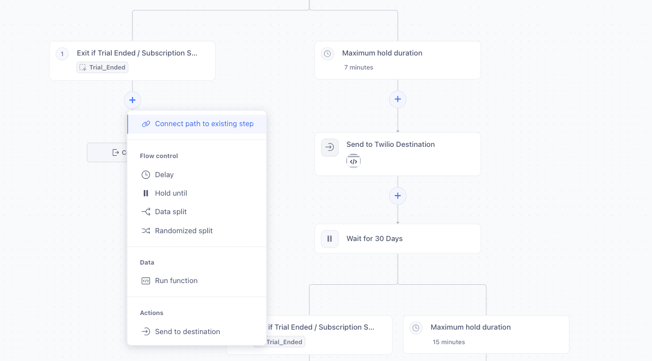652x361 pixels.
Task: Click the Data split branching icon
Action: coord(145,211)
